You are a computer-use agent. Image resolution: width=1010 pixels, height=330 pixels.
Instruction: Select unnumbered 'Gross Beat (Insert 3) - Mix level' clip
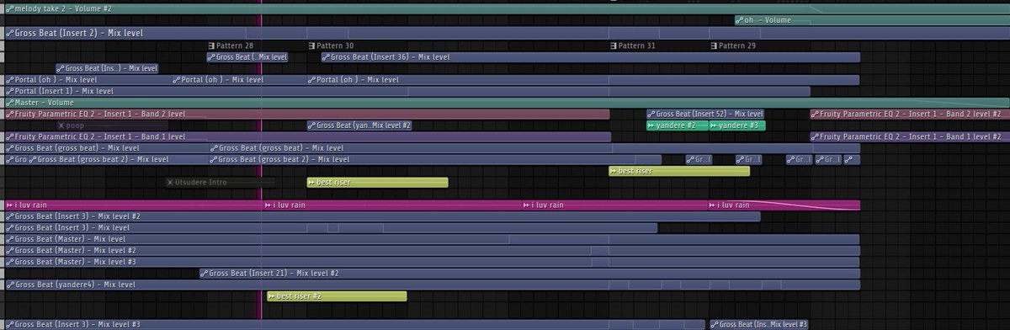pyautogui.click(x=331, y=227)
